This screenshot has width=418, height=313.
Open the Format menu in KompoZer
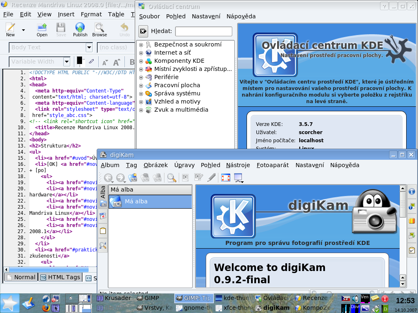pos(91,14)
